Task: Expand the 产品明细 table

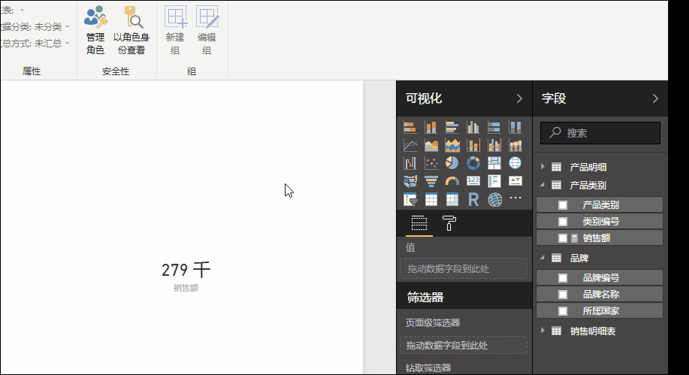Action: (x=542, y=167)
